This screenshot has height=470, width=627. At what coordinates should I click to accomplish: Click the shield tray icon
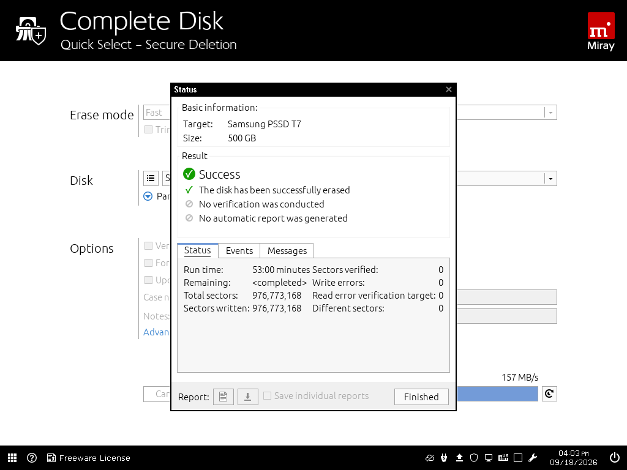(x=474, y=458)
